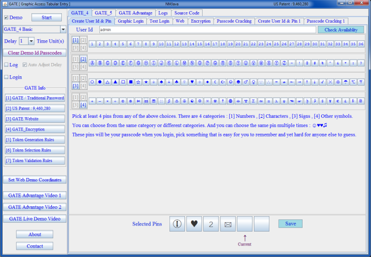Click Clear Demo Id Passcodes
The height and width of the screenshot is (257, 371).
coord(35,53)
